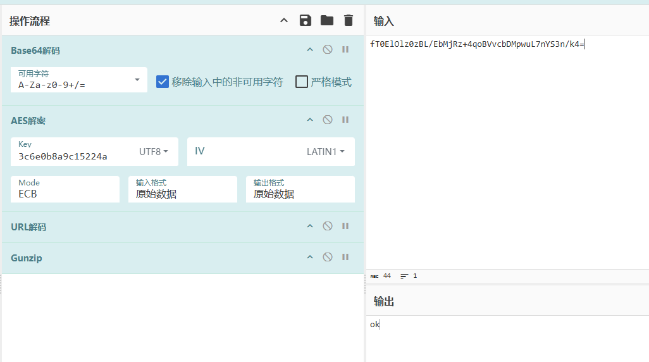The image size is (649, 362).
Task: Collapse the URL解码 operation
Action: point(310,227)
